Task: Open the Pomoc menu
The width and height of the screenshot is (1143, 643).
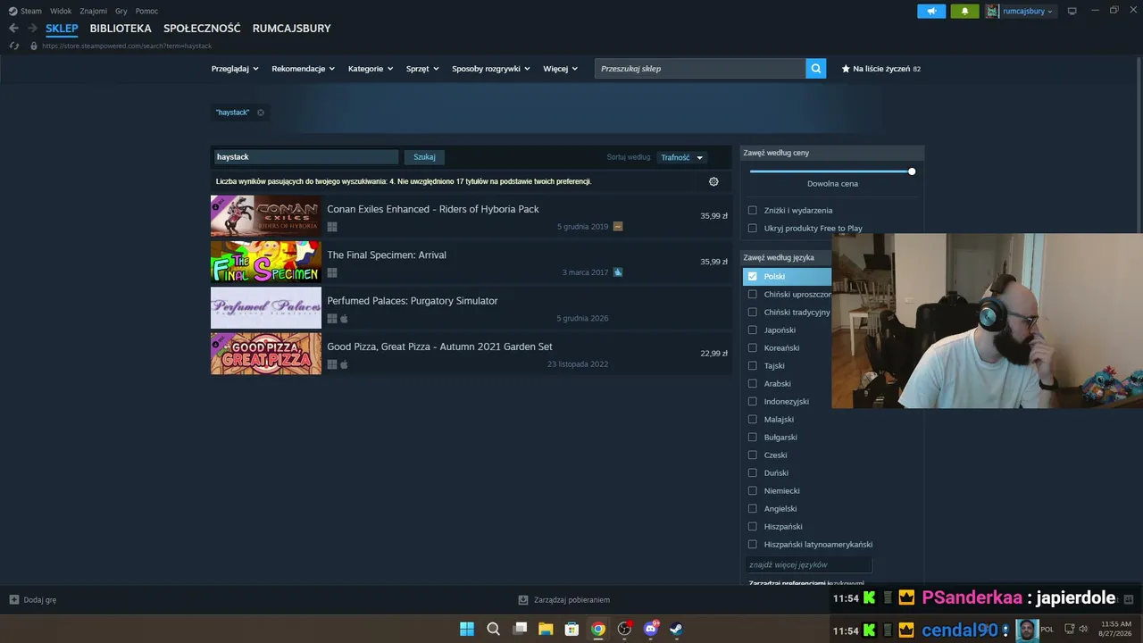Action: [x=147, y=11]
